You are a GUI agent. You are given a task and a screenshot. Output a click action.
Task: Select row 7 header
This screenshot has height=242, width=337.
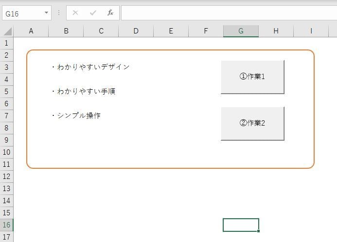(6, 116)
